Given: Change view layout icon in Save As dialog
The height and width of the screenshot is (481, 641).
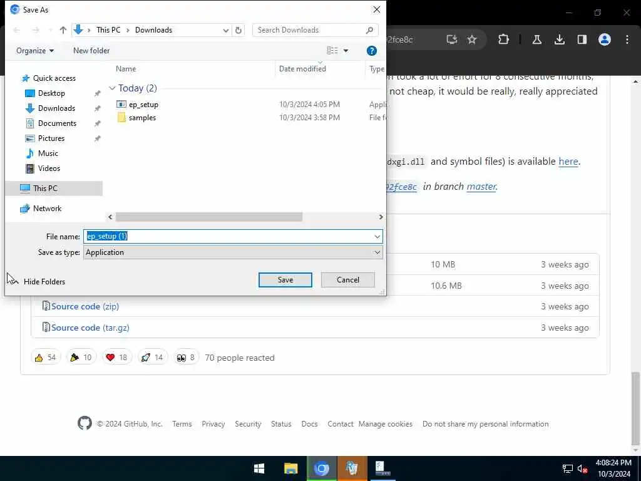Looking at the screenshot, I should click(x=332, y=50).
